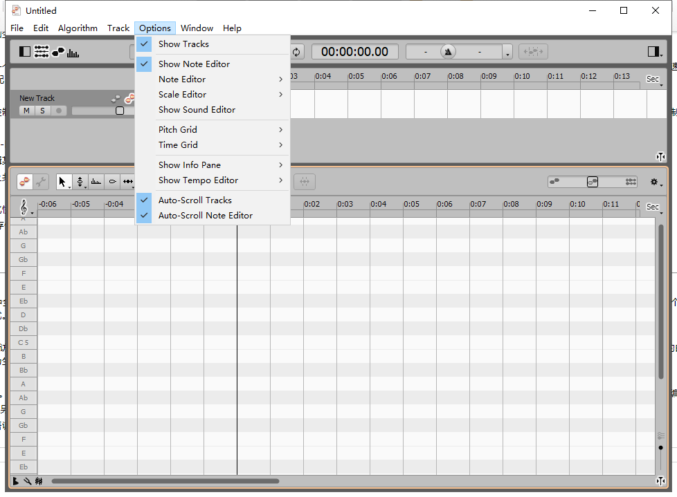Click the needle icon at bottom left
Screen dimensions: 677x497
[27, 481]
